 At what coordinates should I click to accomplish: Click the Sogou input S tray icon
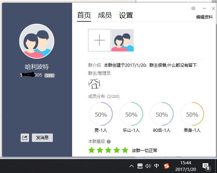[167, 166]
